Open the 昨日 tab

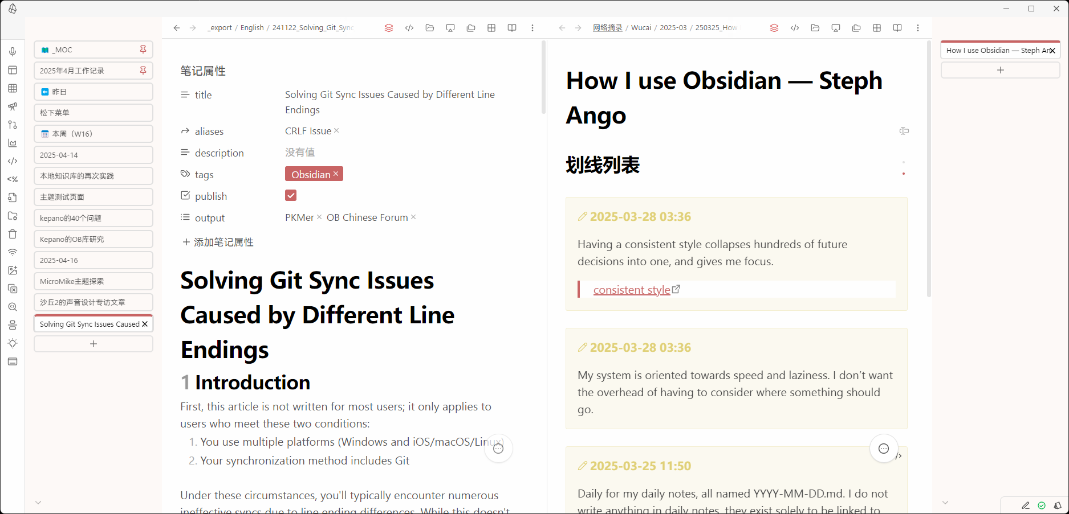(94, 92)
